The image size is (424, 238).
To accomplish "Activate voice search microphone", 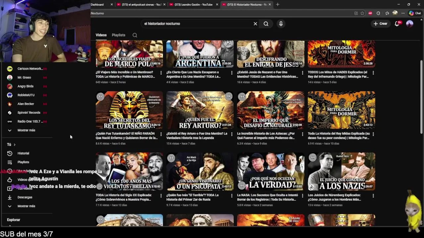I will (x=281, y=24).
